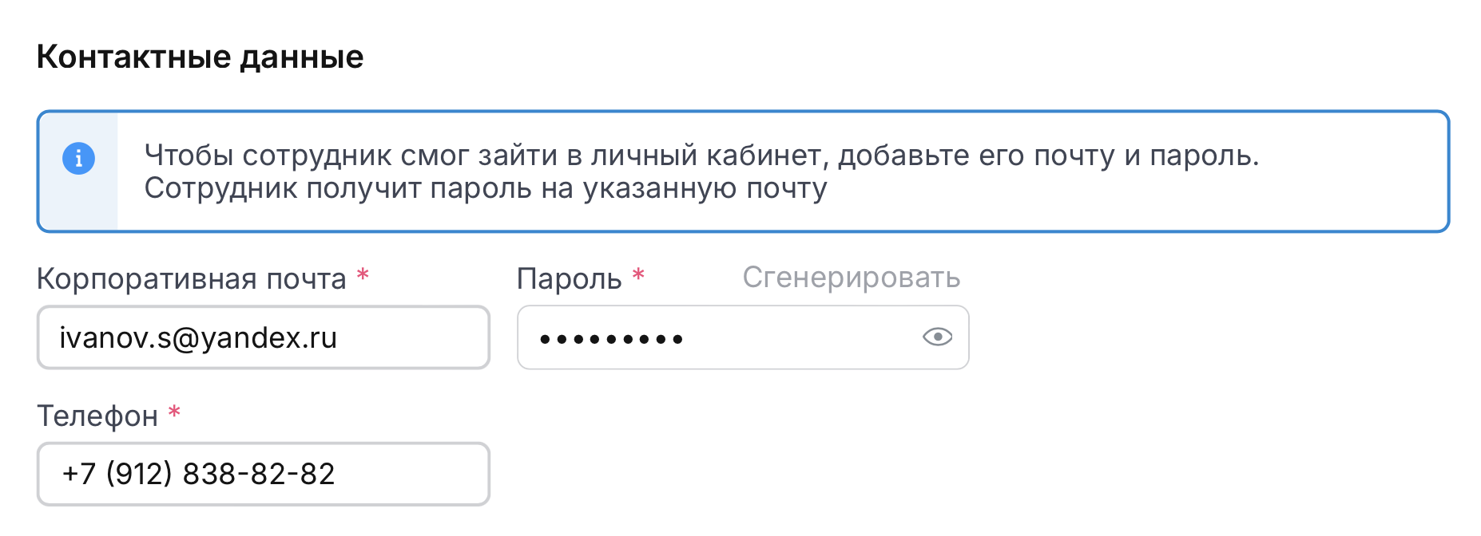Viewport: 1481px width, 536px height.
Task: Click the "Сгенерировать" password link
Action: point(851,278)
